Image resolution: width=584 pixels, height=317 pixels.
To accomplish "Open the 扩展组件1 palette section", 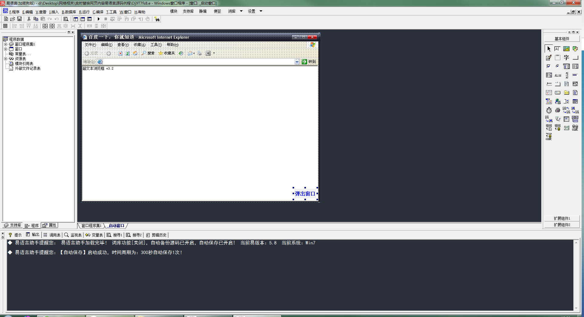I will (x=562, y=218).
